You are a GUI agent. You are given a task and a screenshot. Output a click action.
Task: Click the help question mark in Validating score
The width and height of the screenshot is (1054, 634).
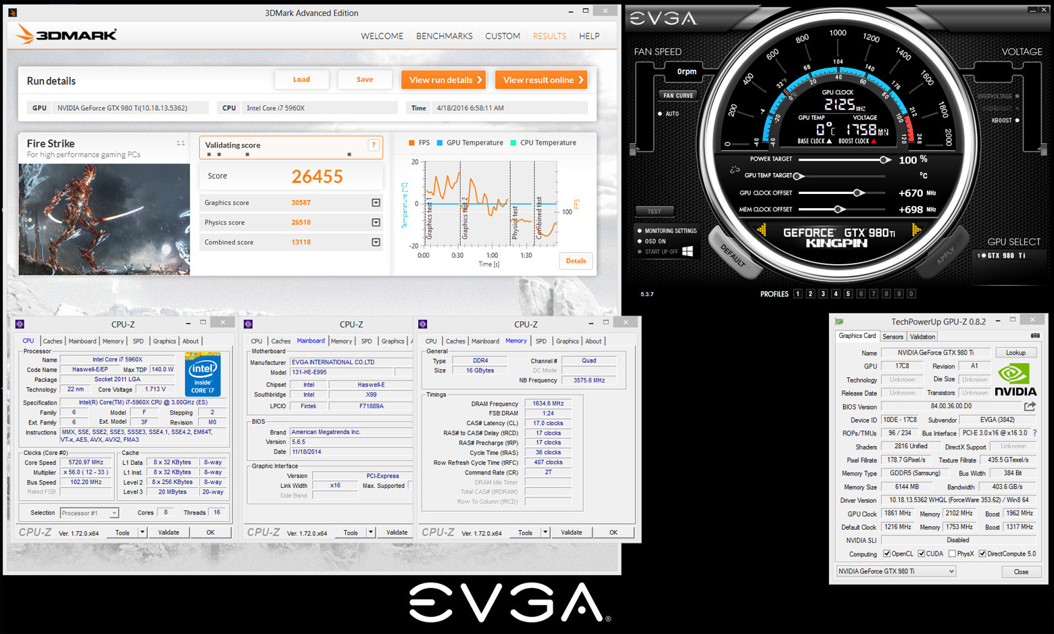click(x=373, y=145)
